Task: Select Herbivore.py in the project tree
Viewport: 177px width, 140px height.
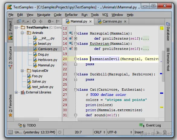Action: click(45, 60)
